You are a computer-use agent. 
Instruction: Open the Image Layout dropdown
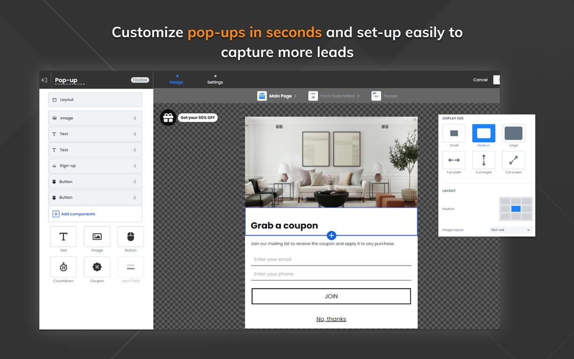point(511,230)
